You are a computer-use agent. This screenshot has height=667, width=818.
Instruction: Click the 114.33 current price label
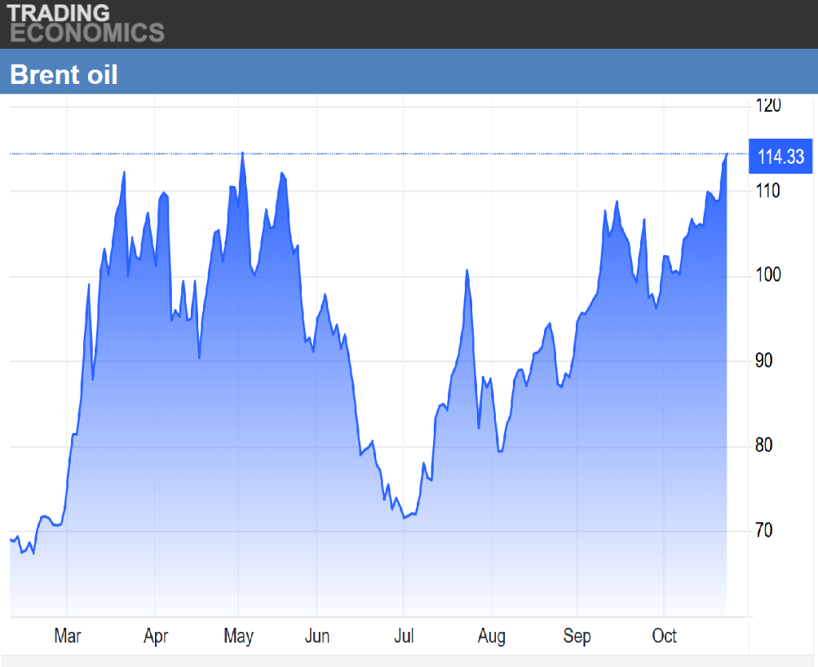pyautogui.click(x=780, y=157)
